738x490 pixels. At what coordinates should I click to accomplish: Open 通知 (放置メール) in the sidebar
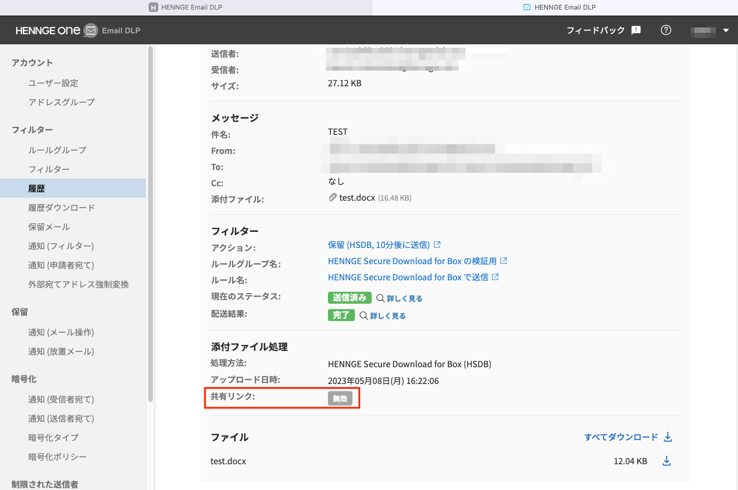61,352
